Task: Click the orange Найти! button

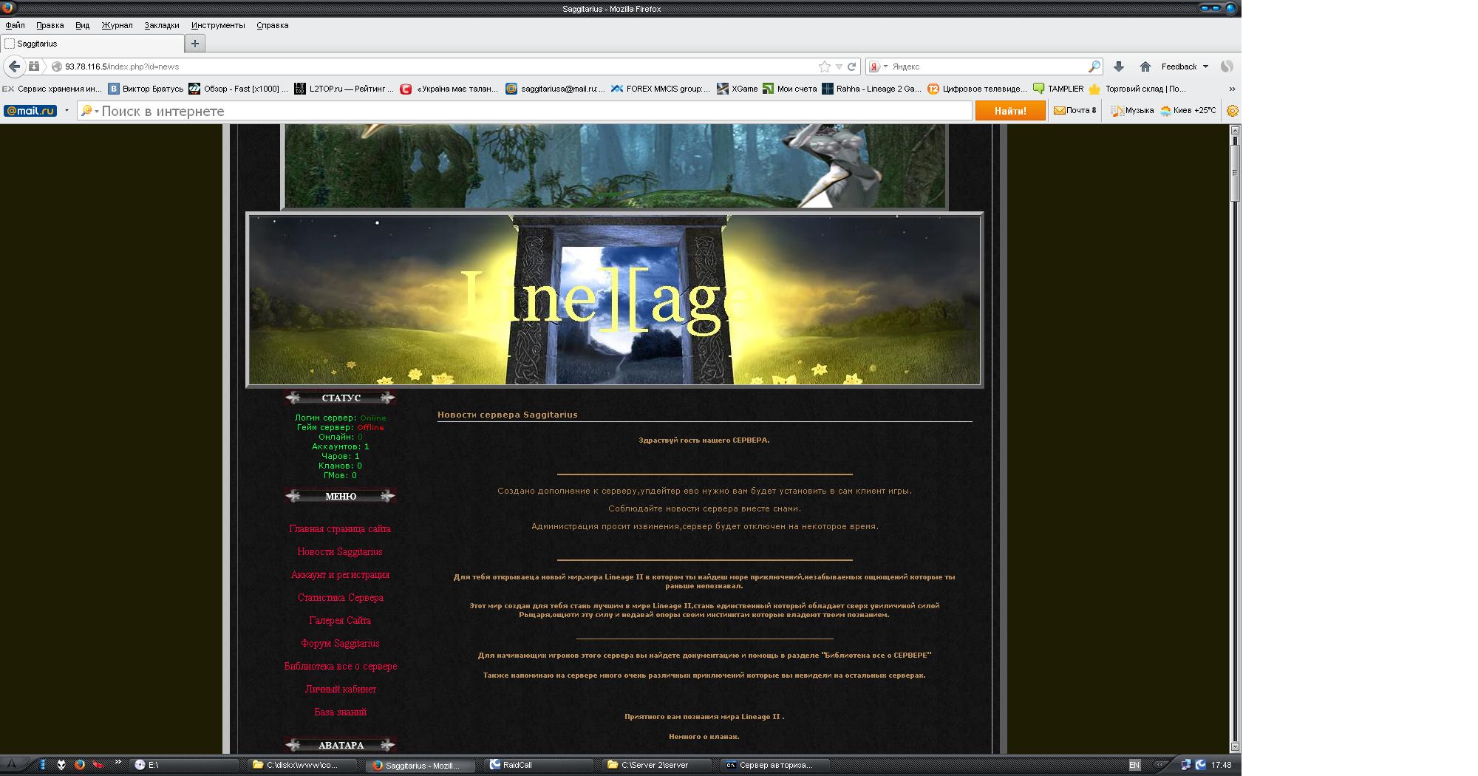Action: point(1010,111)
